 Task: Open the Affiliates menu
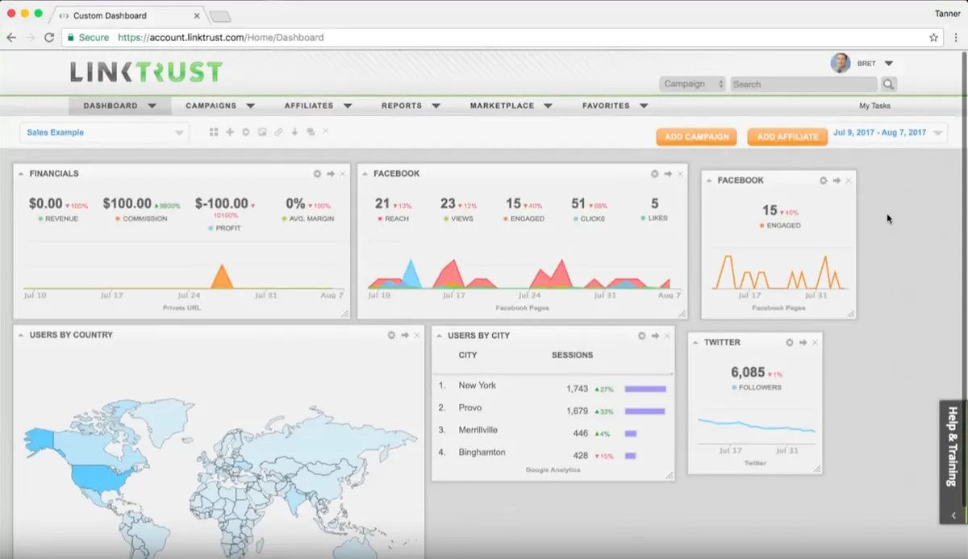tap(318, 106)
